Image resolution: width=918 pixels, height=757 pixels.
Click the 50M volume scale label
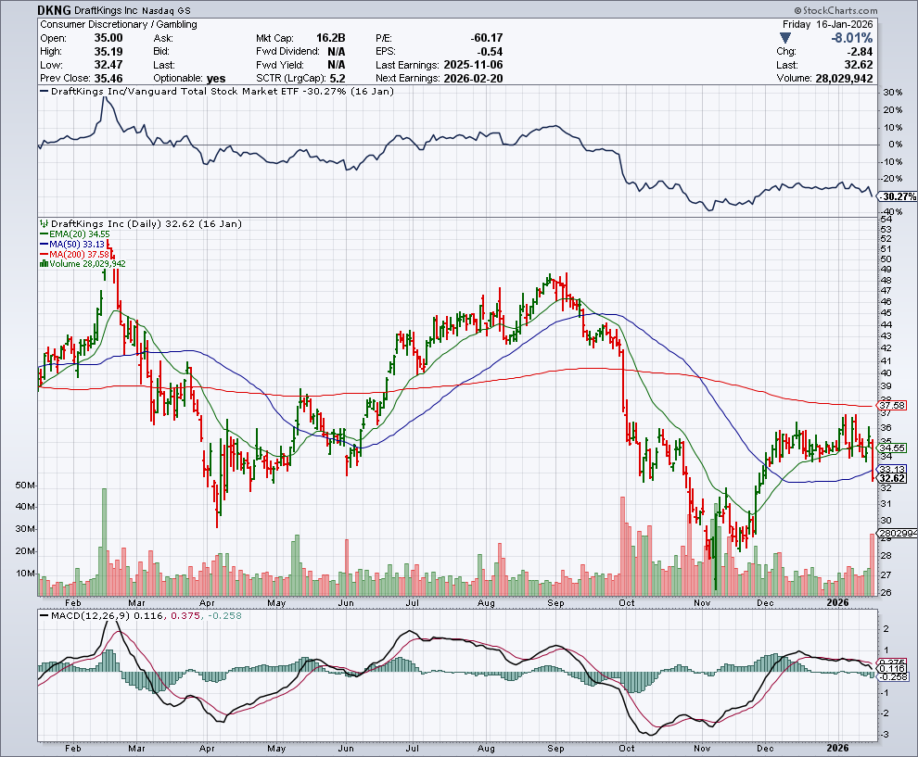click(25, 486)
